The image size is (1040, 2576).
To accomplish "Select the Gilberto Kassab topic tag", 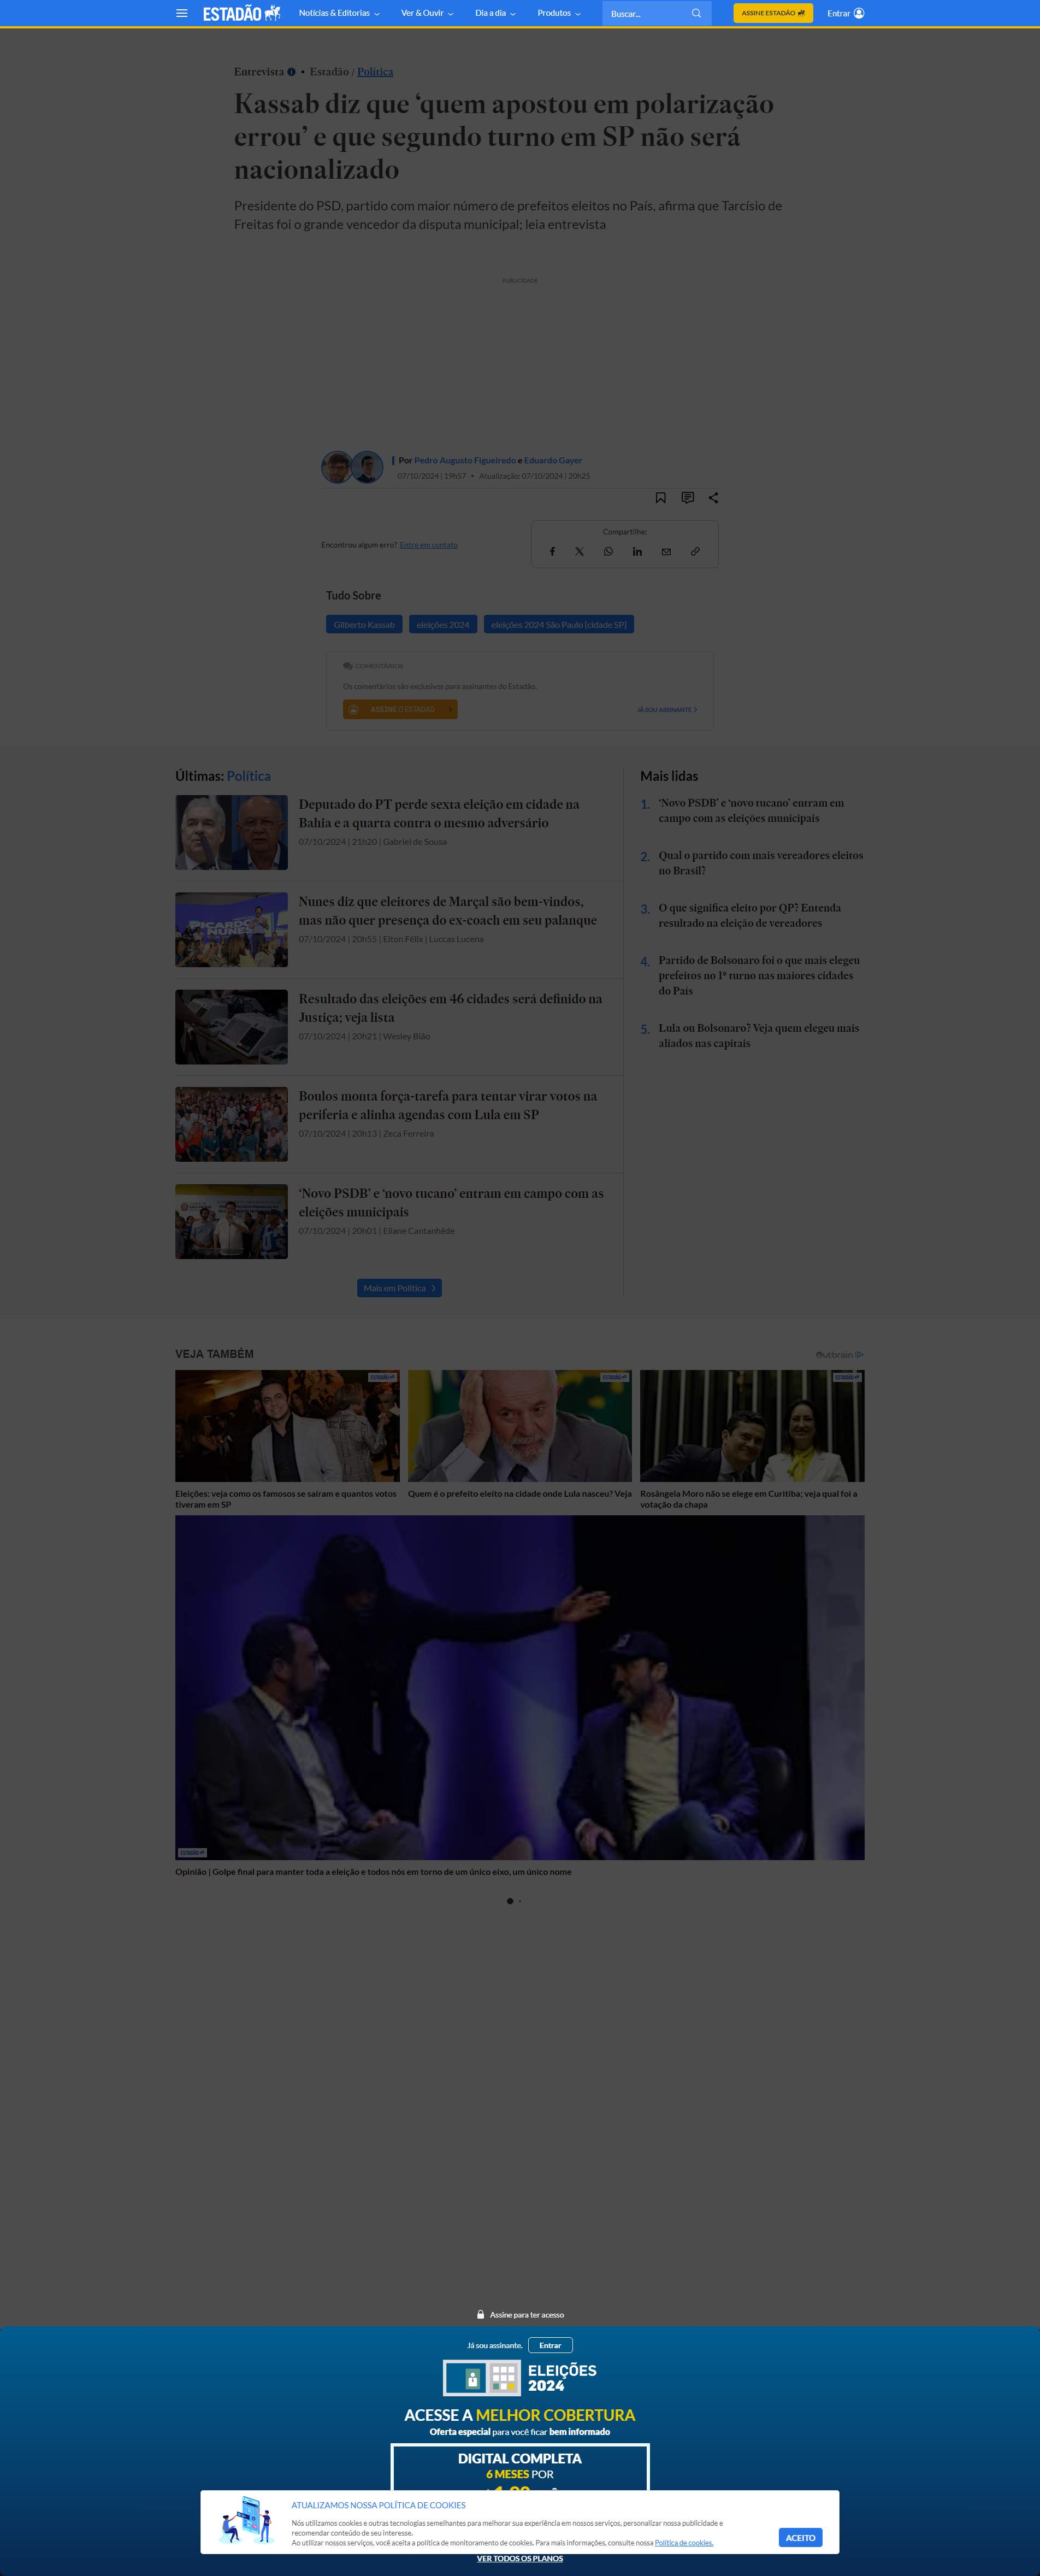I will coord(364,625).
